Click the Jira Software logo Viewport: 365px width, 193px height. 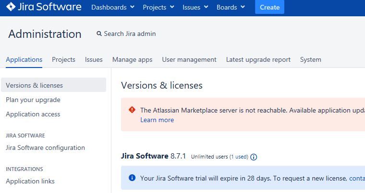click(x=44, y=7)
